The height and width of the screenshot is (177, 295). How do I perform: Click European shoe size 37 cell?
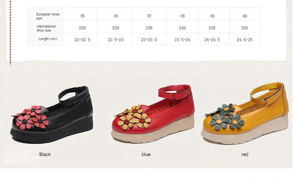coord(149,14)
